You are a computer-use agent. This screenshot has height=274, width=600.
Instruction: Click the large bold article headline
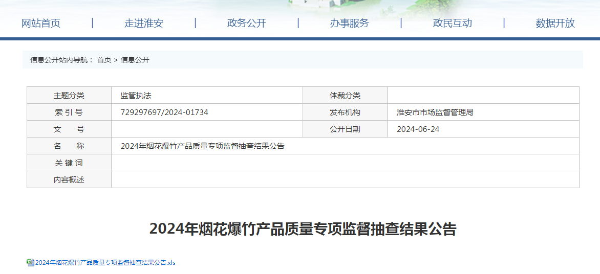303,229
